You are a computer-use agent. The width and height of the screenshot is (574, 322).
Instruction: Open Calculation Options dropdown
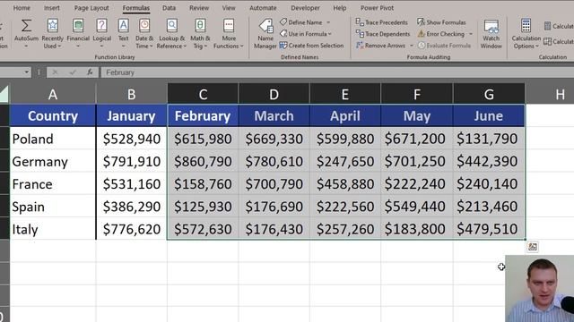click(526, 34)
